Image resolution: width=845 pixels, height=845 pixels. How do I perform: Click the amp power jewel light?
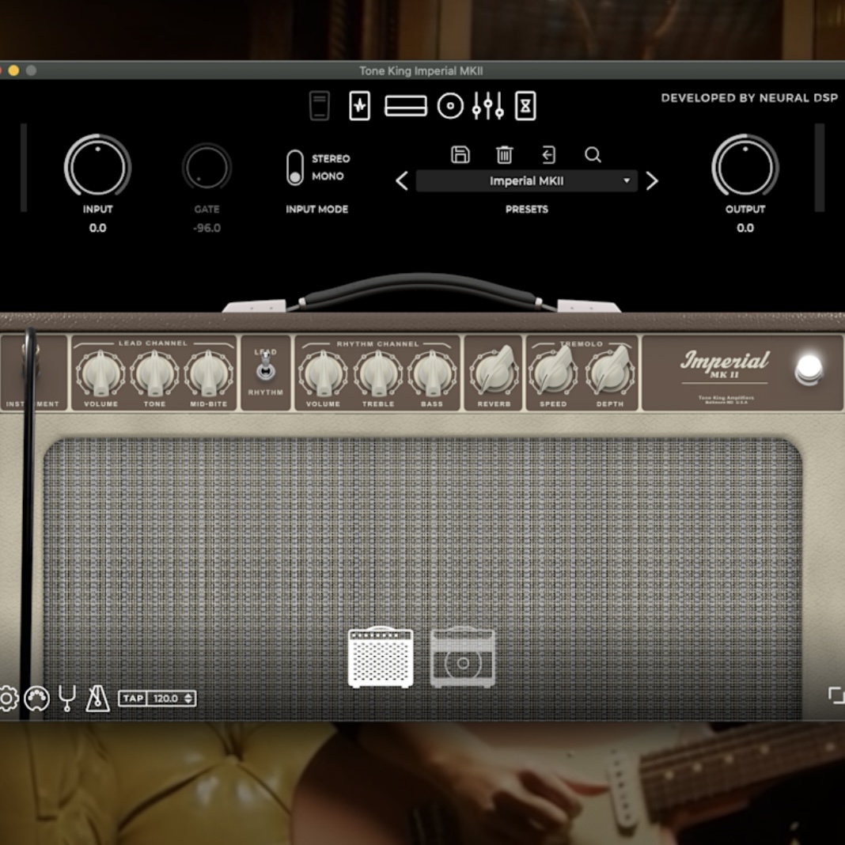click(x=809, y=369)
